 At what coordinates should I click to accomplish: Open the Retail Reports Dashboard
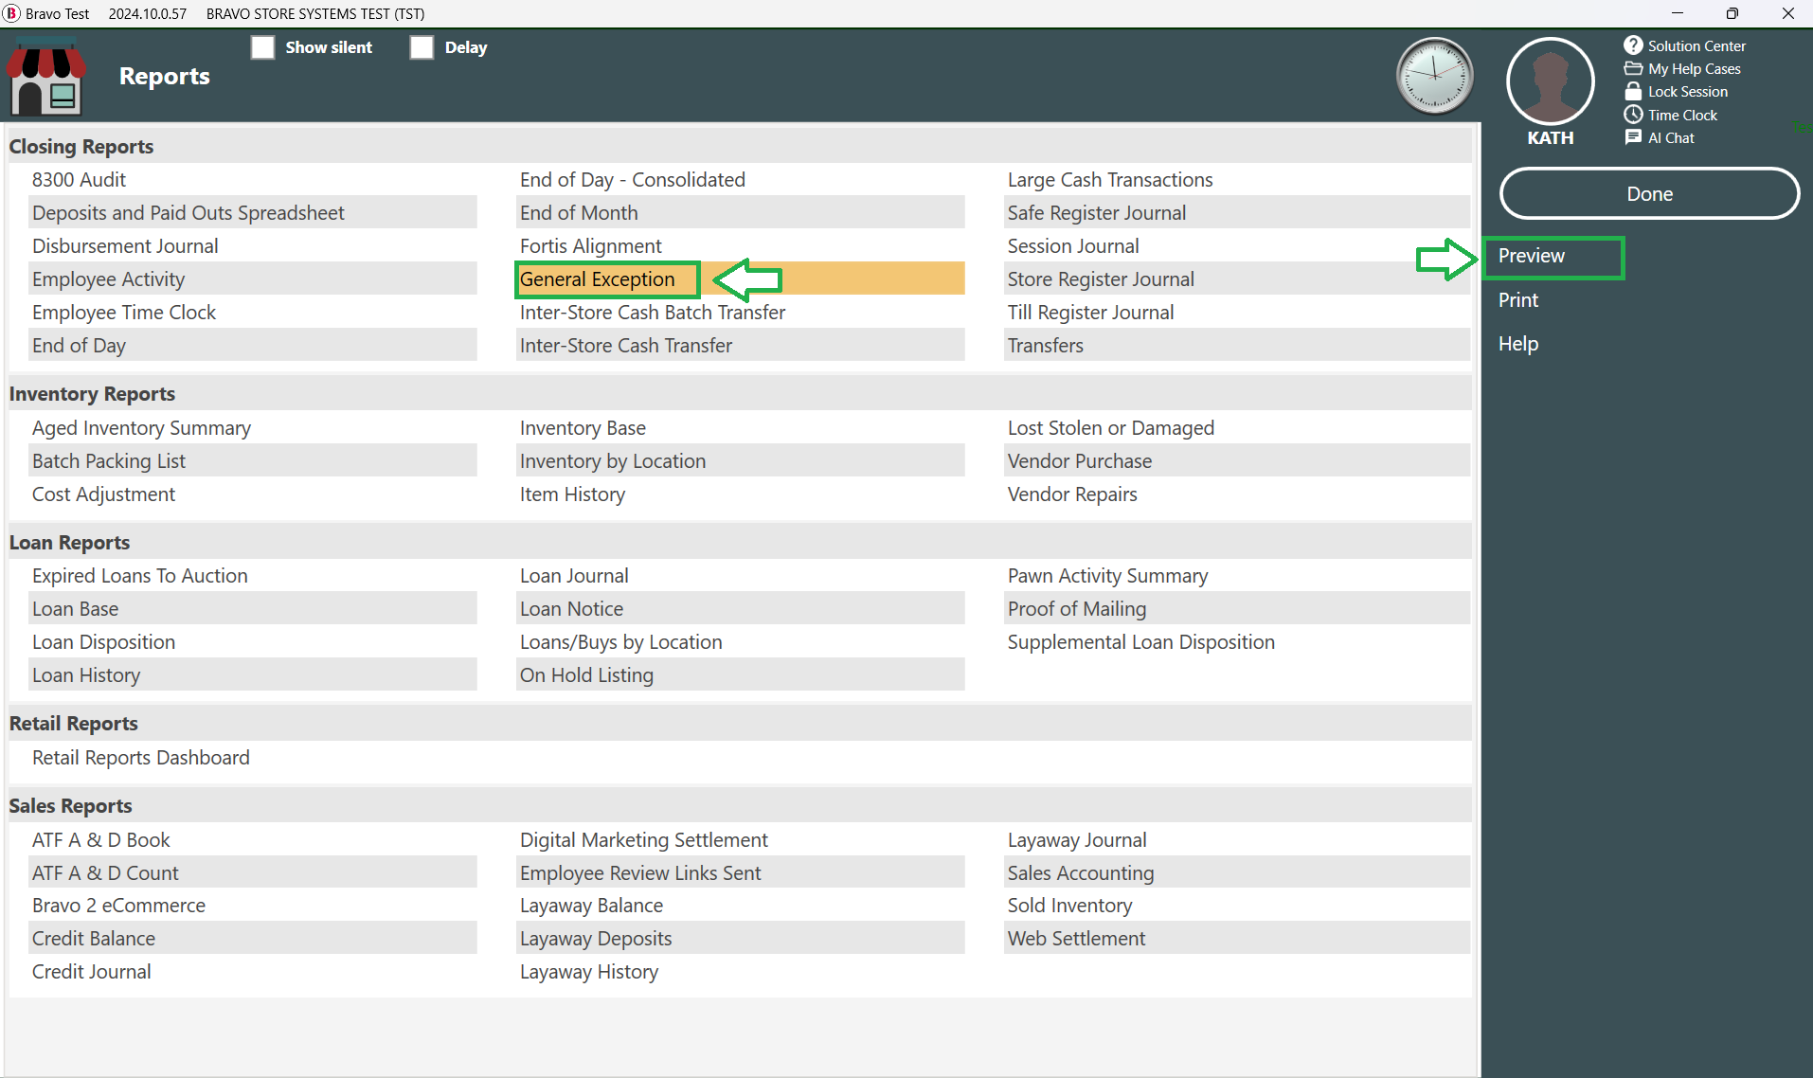pos(252,757)
